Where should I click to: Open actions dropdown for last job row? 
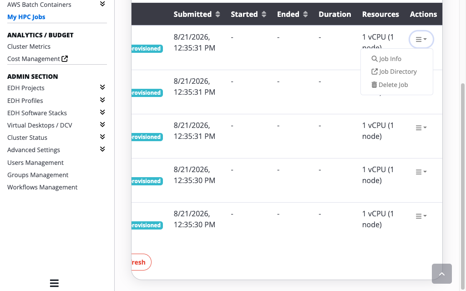tap(421, 216)
